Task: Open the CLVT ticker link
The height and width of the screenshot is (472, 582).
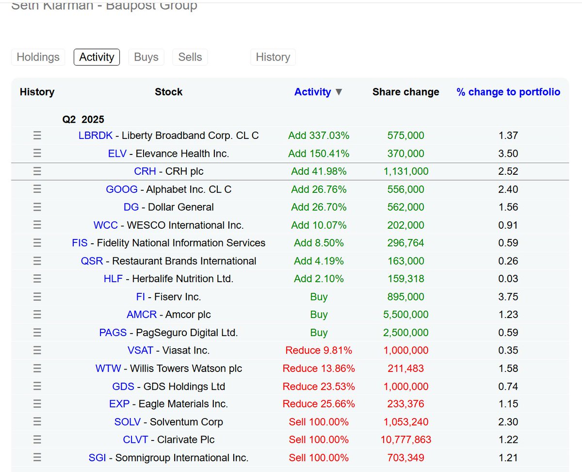Action: tap(136, 440)
